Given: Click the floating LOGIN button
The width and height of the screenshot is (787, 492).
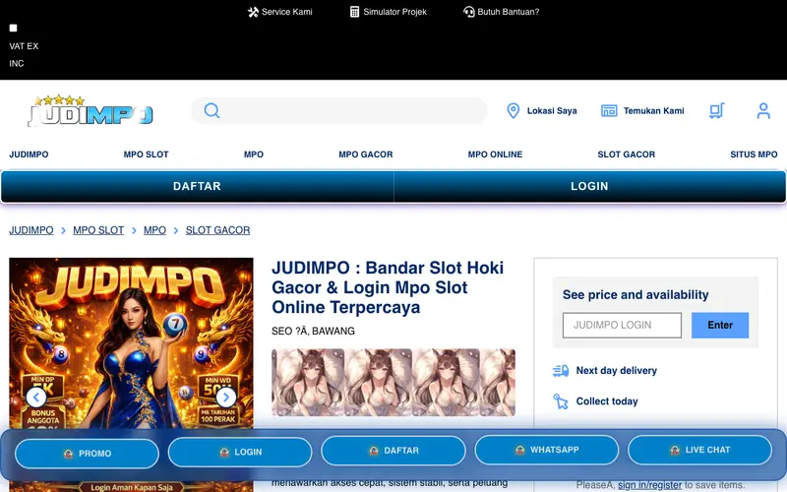Looking at the screenshot, I should pos(240,452).
